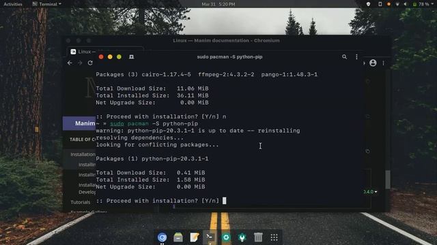The height and width of the screenshot is (245, 437).
Task: Click the phone device icon in the system tray
Action: pos(380,4)
